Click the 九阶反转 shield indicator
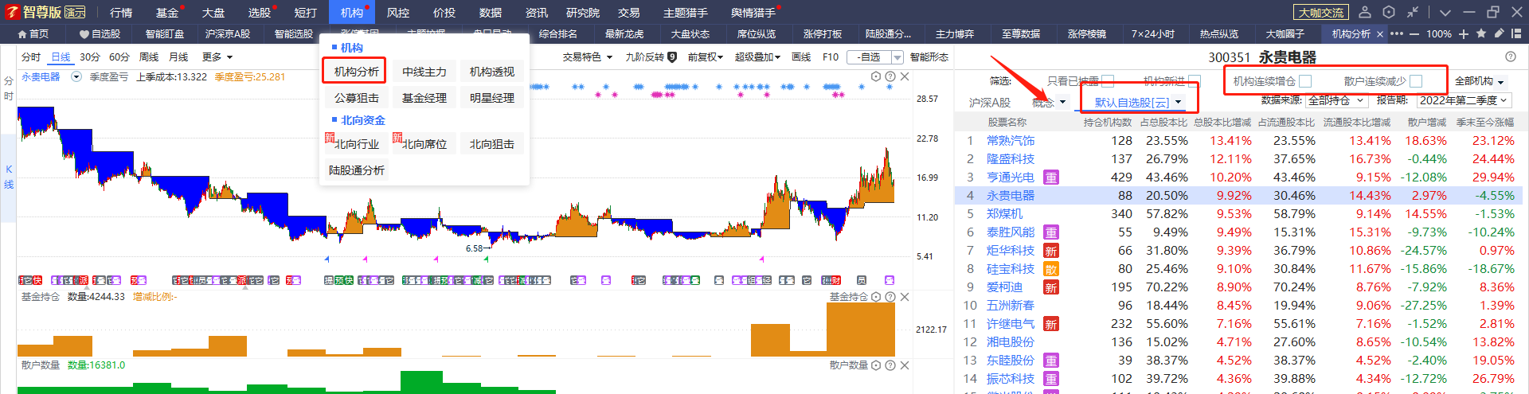Screen dimensions: 1529x394 click(672, 57)
